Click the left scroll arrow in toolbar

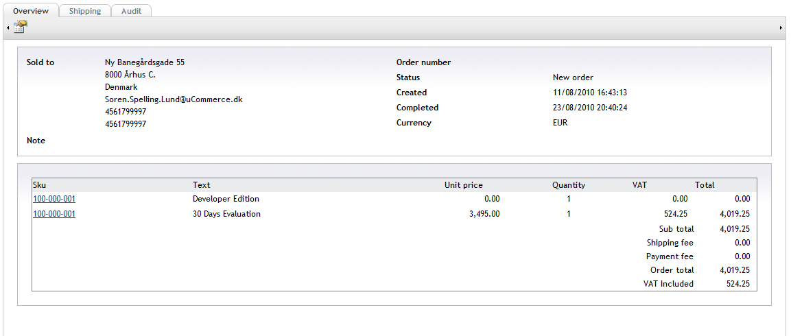[8, 28]
